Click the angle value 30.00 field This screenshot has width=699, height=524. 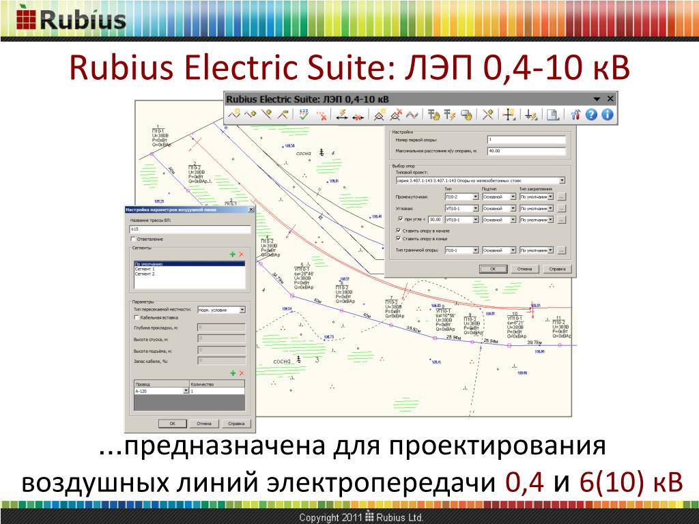pos(435,220)
